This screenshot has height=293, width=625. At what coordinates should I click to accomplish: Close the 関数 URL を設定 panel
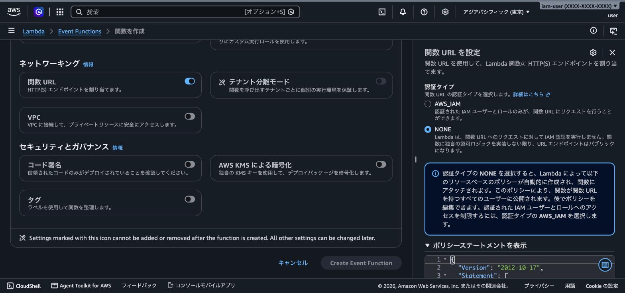point(612,53)
